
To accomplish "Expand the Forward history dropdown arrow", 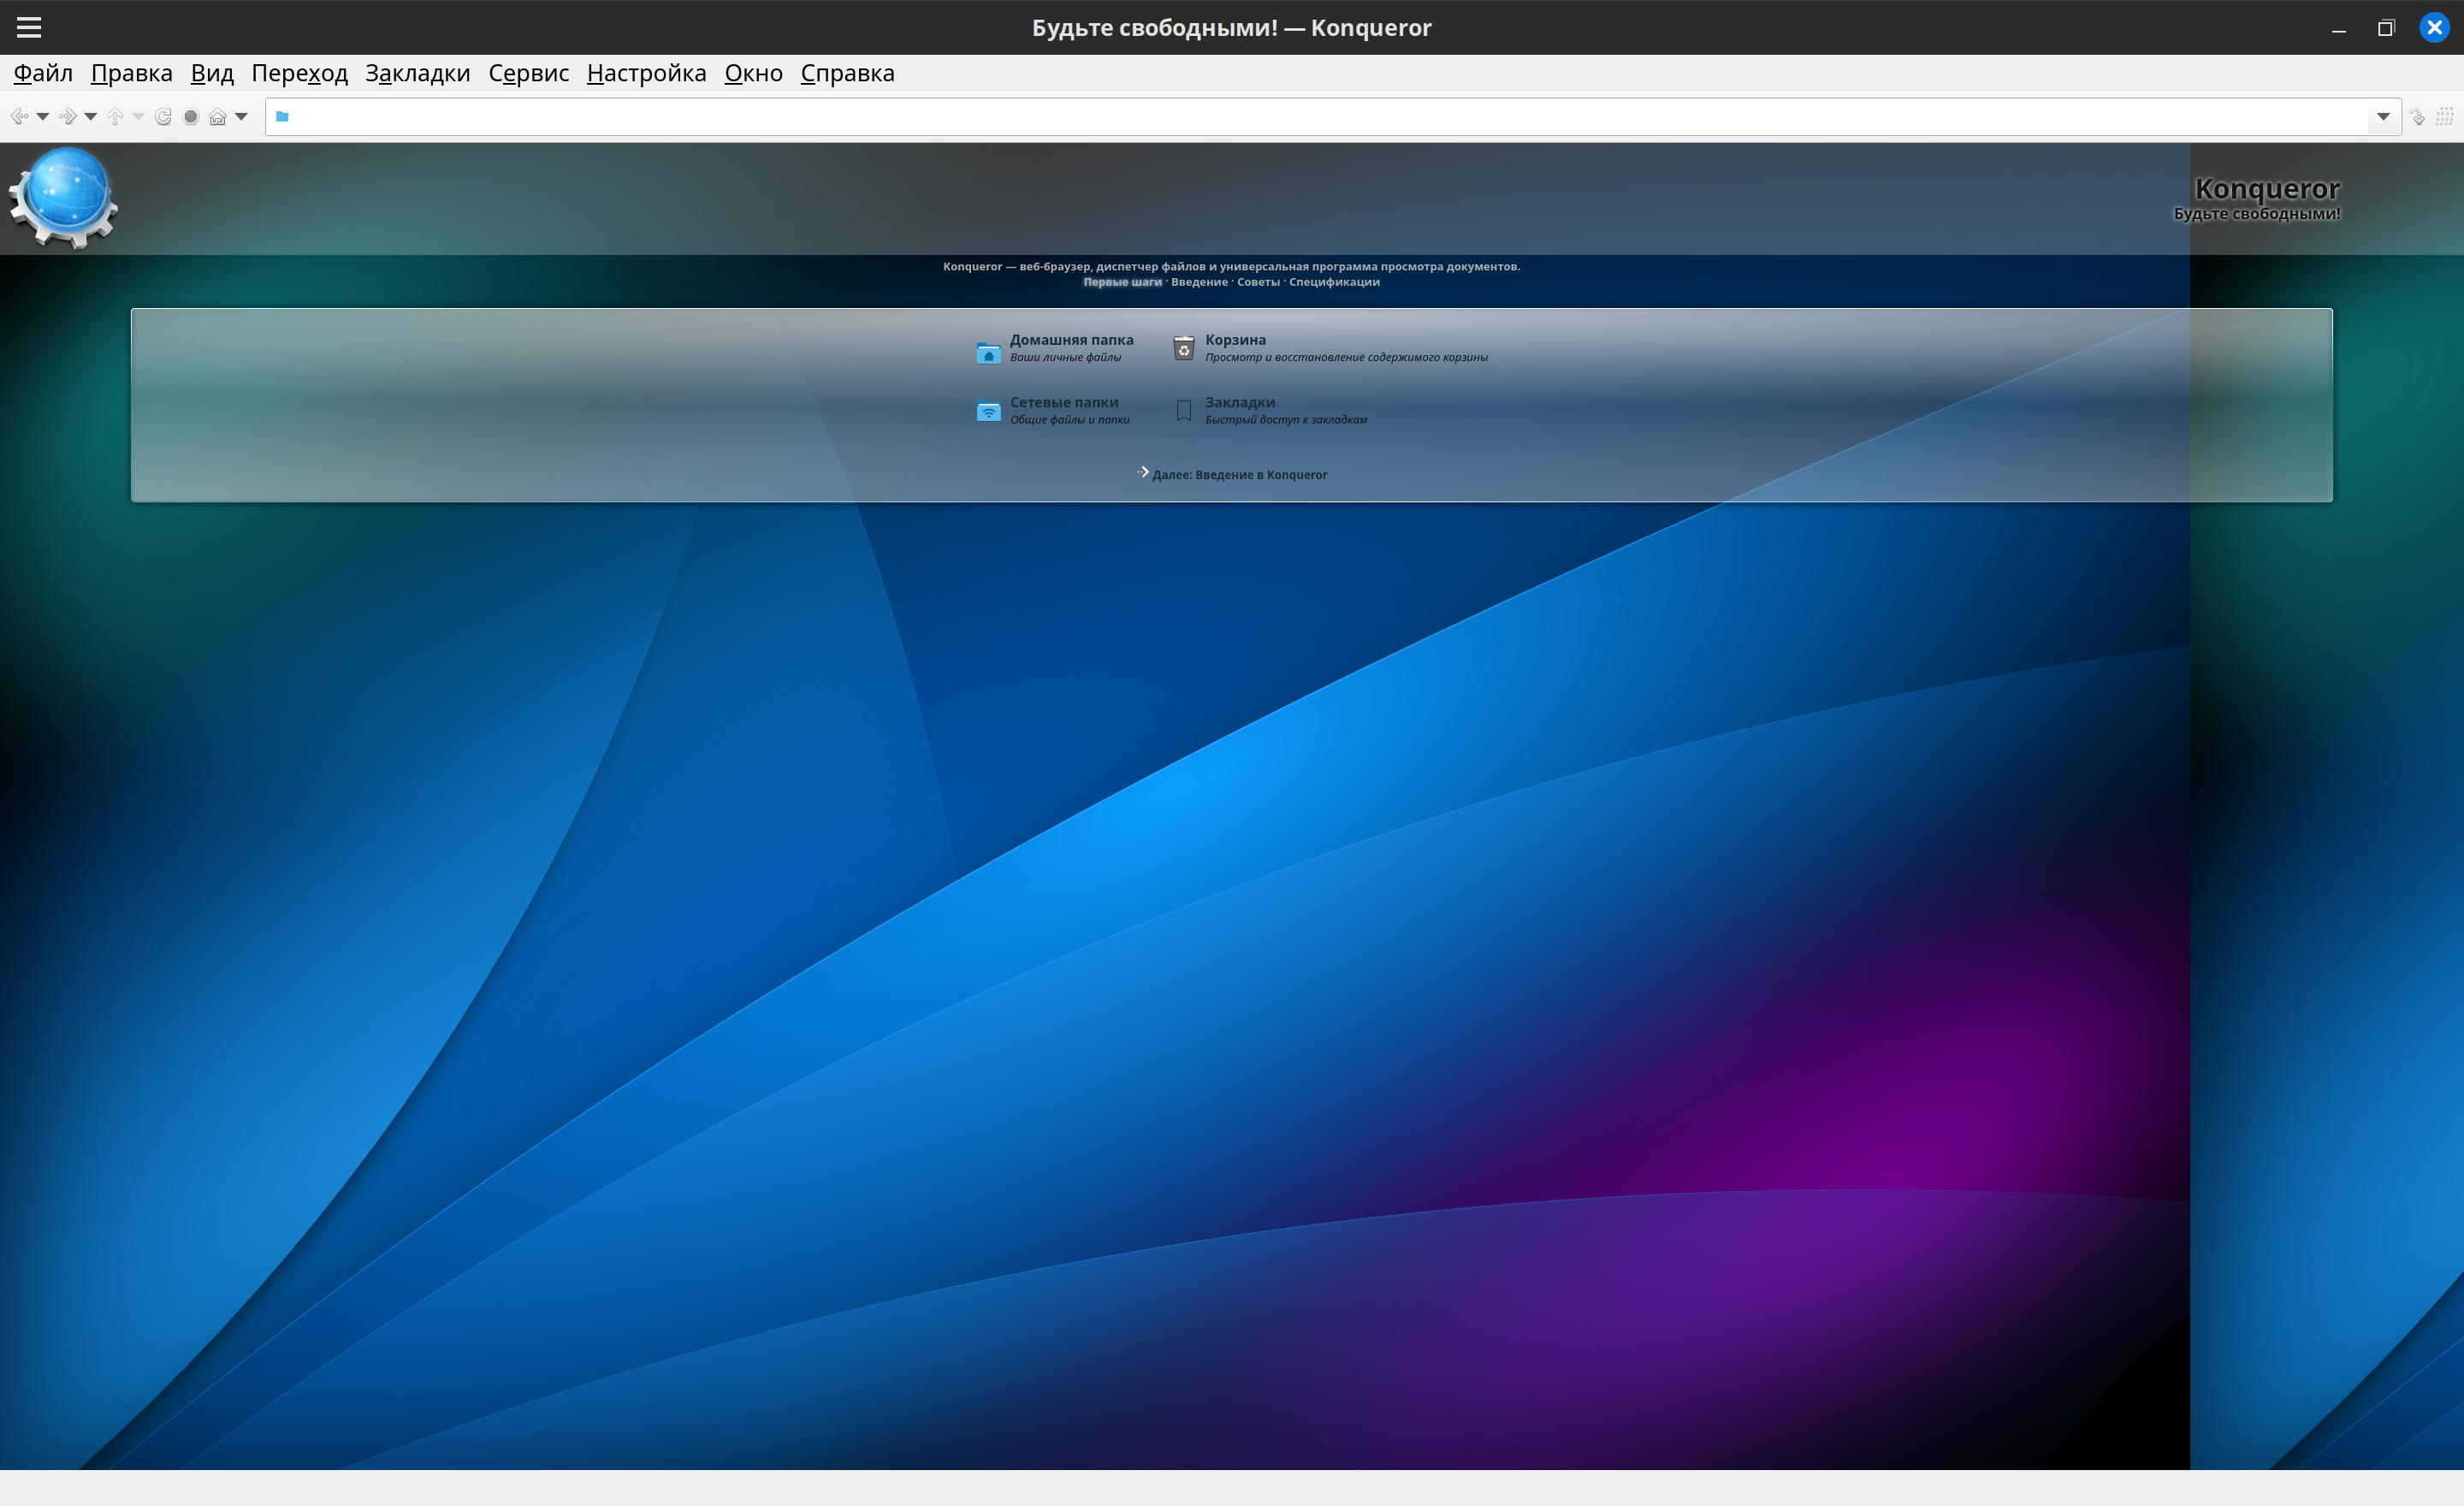I will pyautogui.click(x=91, y=117).
